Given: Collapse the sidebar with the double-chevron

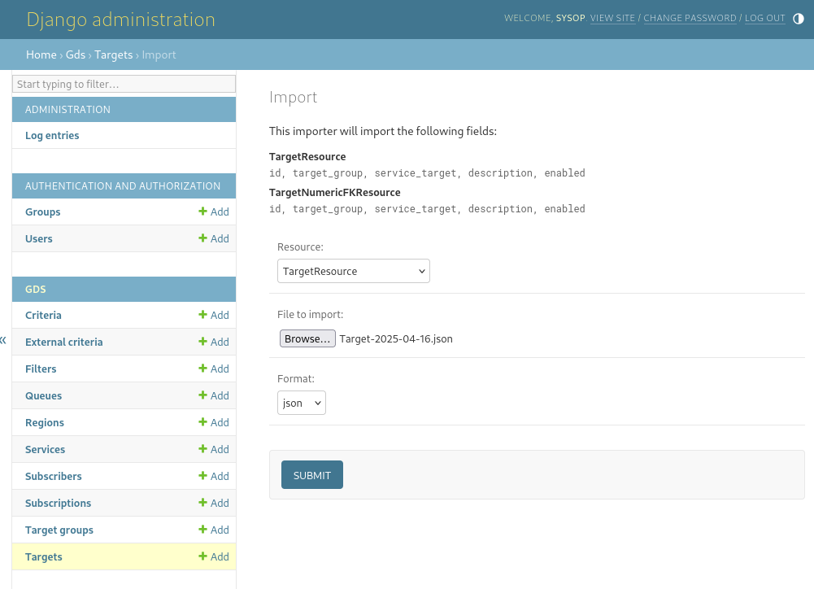Looking at the screenshot, I should point(3,340).
